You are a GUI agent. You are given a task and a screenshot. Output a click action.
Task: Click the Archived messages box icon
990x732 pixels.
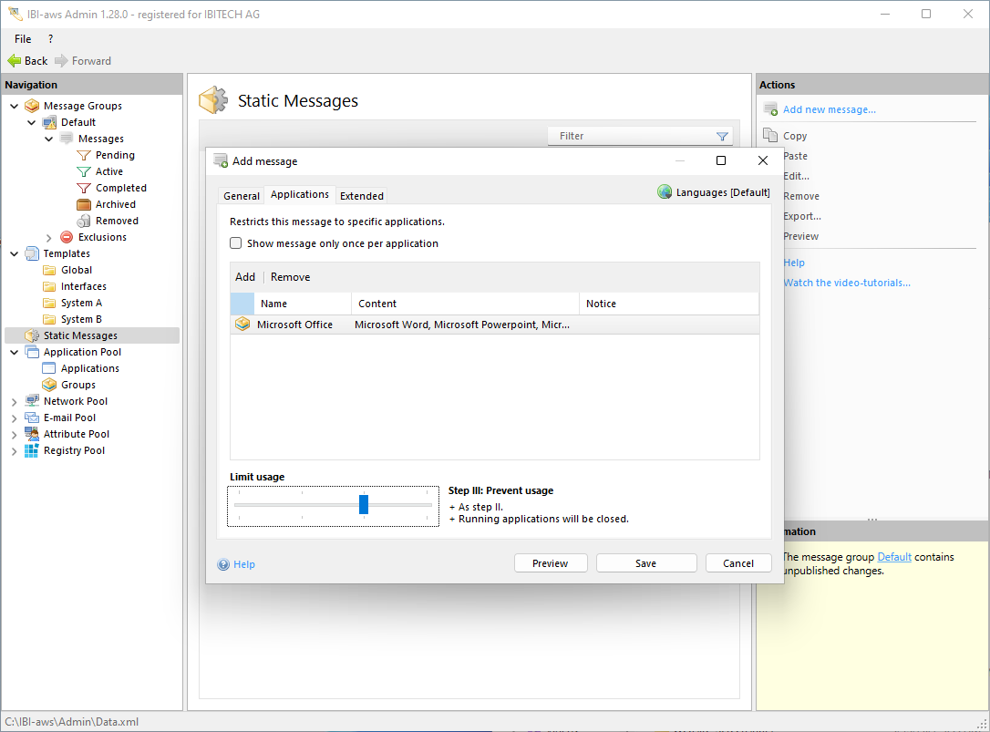click(84, 204)
